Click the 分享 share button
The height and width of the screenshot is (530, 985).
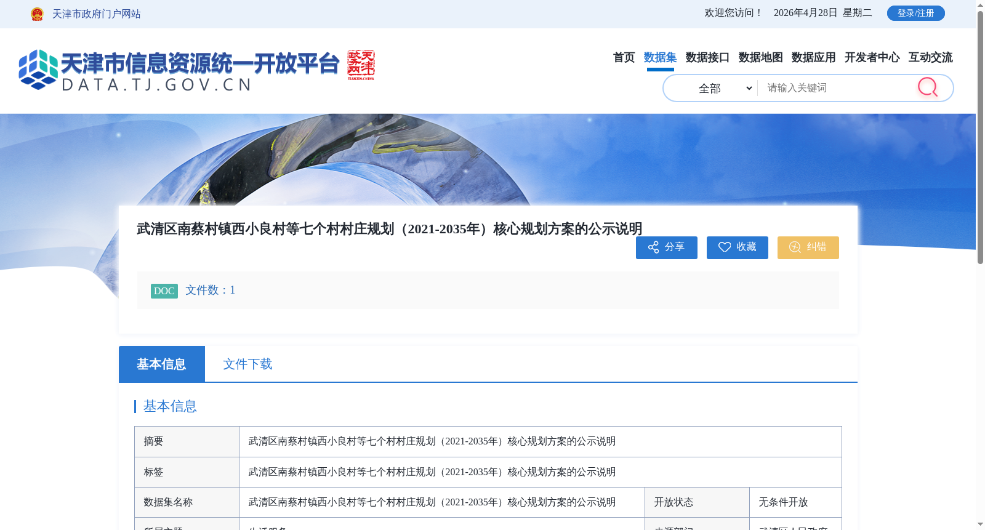pyautogui.click(x=667, y=247)
